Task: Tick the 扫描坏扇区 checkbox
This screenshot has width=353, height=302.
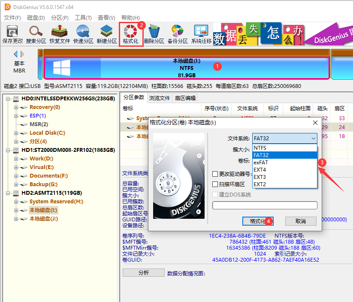Action: pos(215,184)
